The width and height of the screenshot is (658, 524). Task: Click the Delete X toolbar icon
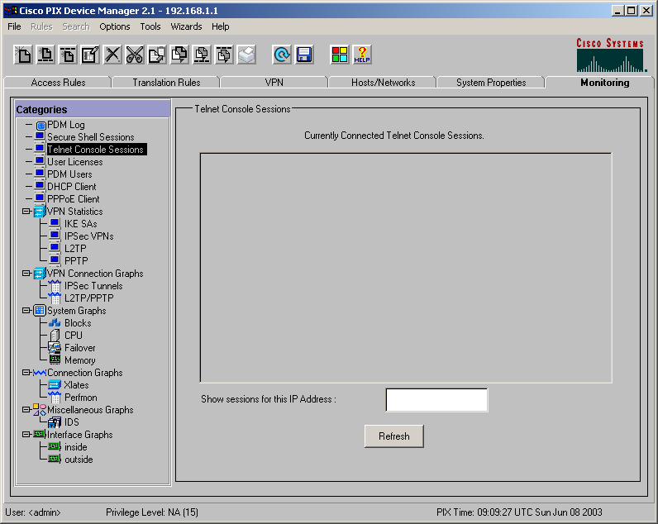(112, 55)
